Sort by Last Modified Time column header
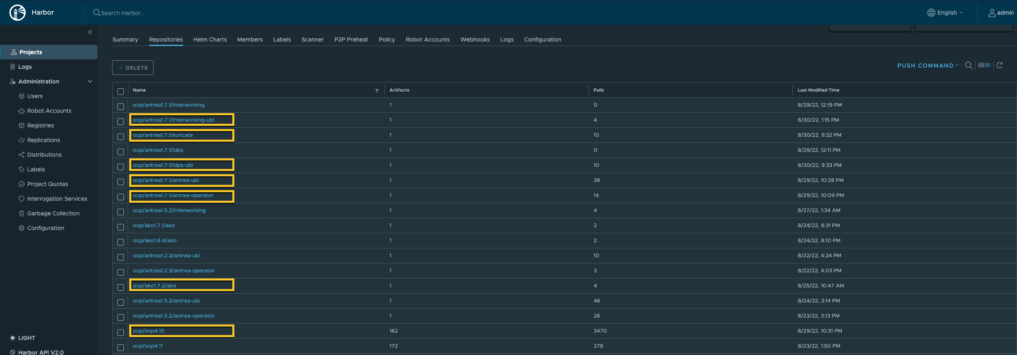 (x=818, y=90)
